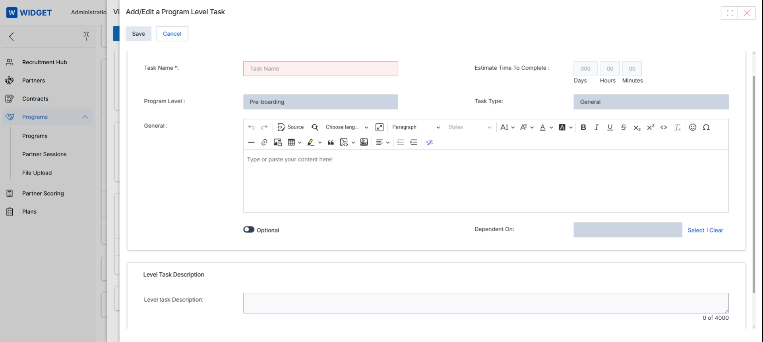Click the Clear link for Dependent On
The height and width of the screenshot is (342, 763).
(x=716, y=230)
